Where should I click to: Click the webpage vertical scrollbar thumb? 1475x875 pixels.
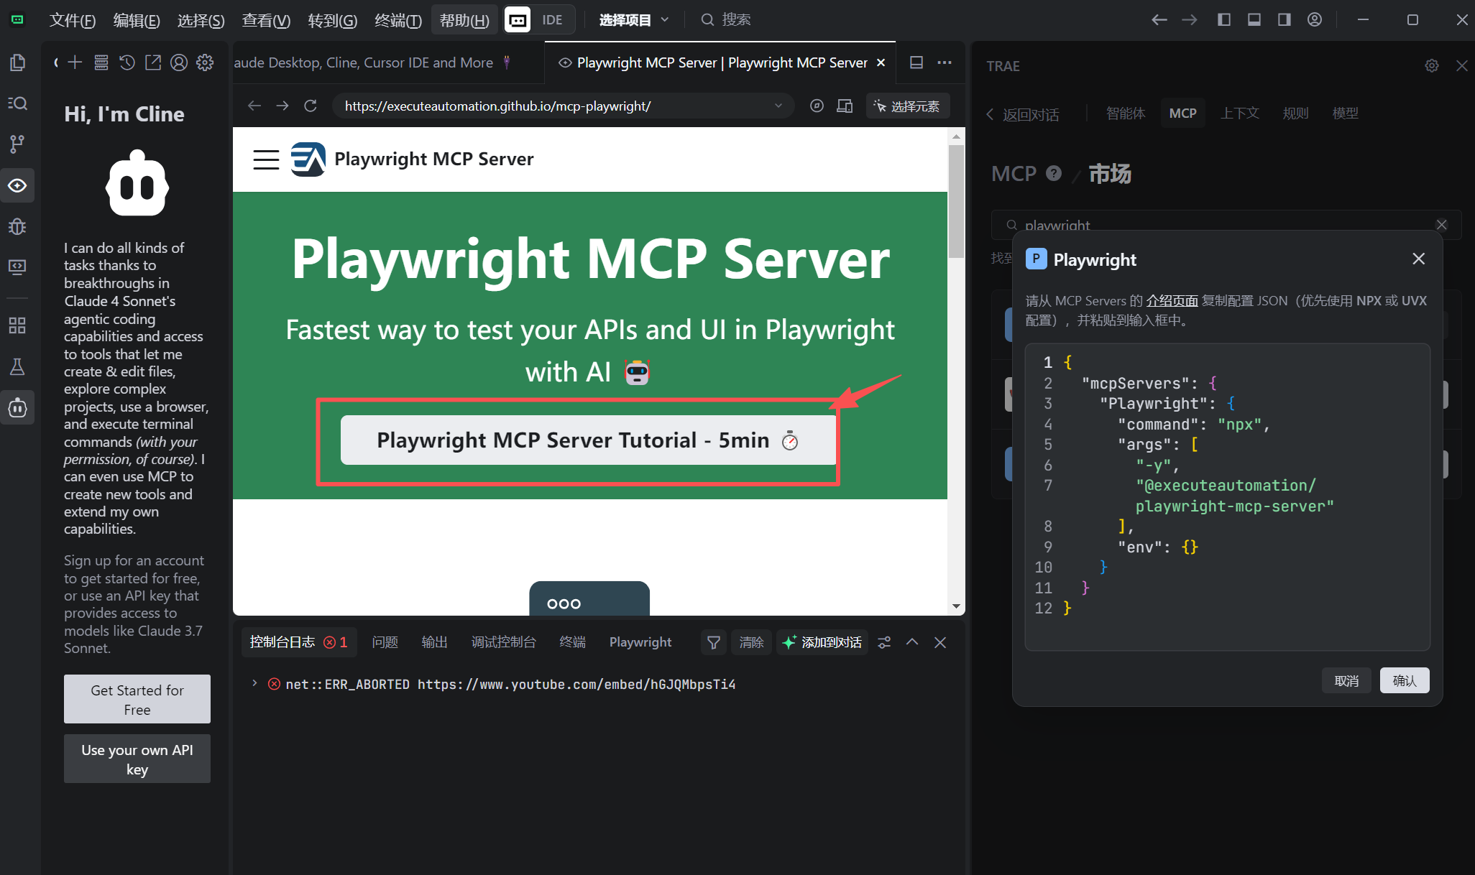coord(955,201)
